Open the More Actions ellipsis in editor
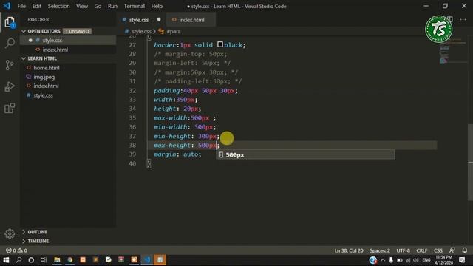 pos(463,20)
